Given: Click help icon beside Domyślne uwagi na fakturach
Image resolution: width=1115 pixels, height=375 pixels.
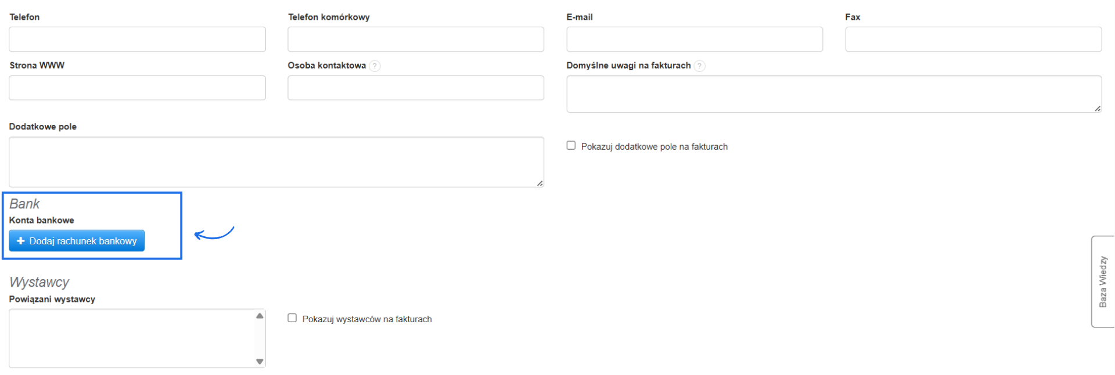Looking at the screenshot, I should pyautogui.click(x=700, y=66).
